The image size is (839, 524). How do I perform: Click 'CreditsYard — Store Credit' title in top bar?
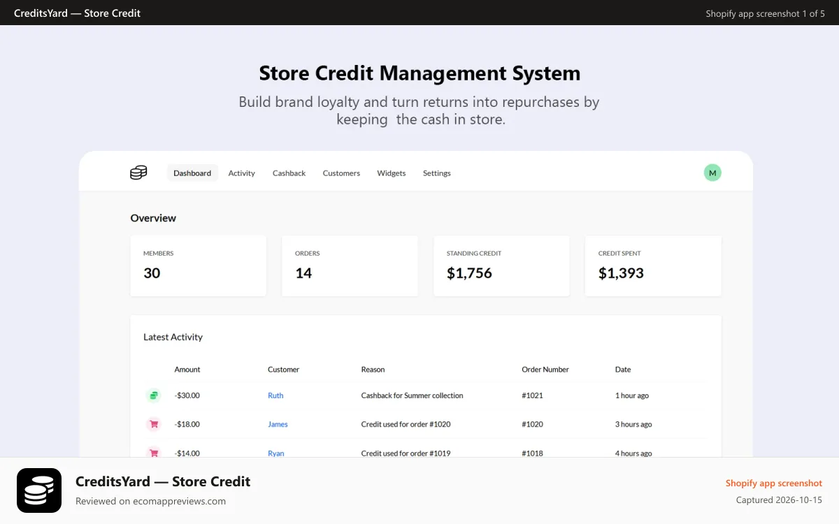coord(77,13)
